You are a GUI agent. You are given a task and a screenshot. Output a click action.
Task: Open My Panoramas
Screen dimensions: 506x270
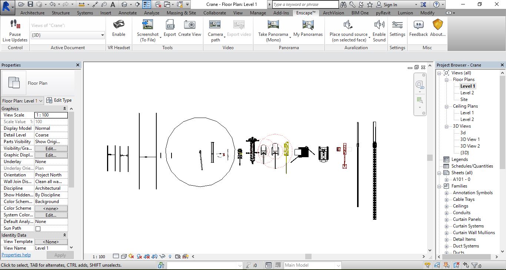(x=308, y=25)
